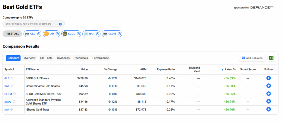Follow SGOL with its plus button
The width and height of the screenshot is (282, 122).
pos(269,102)
